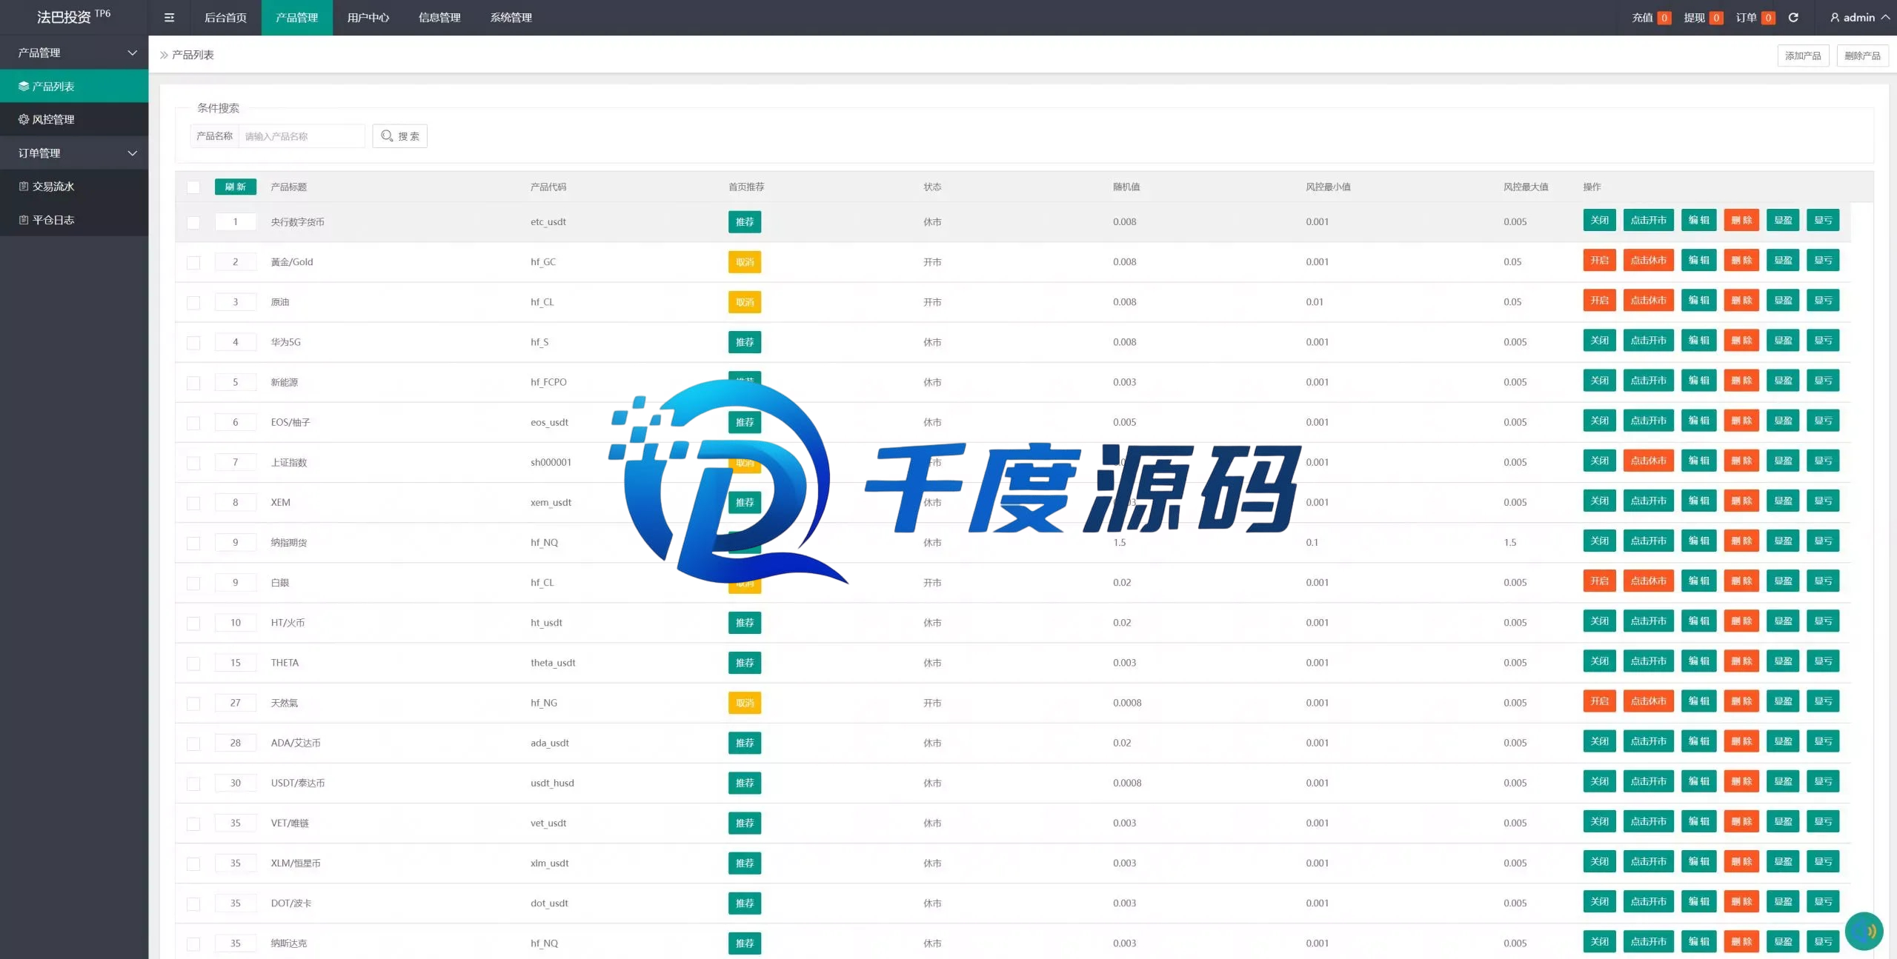Click 编辑 for 纳指期货
This screenshot has width=1897, height=959.
[x=1699, y=541]
